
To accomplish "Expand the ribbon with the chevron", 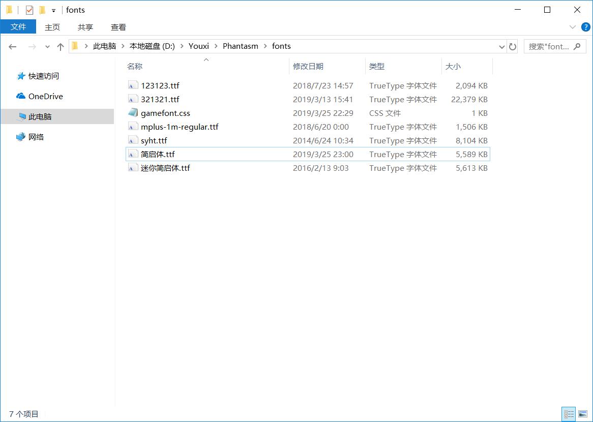I will [x=573, y=27].
